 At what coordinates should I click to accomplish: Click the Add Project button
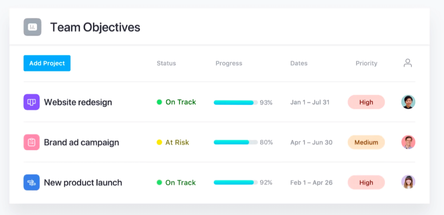pyautogui.click(x=47, y=63)
